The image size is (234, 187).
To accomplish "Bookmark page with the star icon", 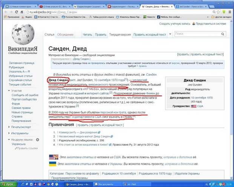I will point(218,12).
